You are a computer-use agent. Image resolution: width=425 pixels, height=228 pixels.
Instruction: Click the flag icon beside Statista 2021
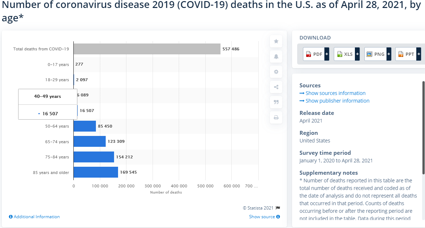click(278, 208)
